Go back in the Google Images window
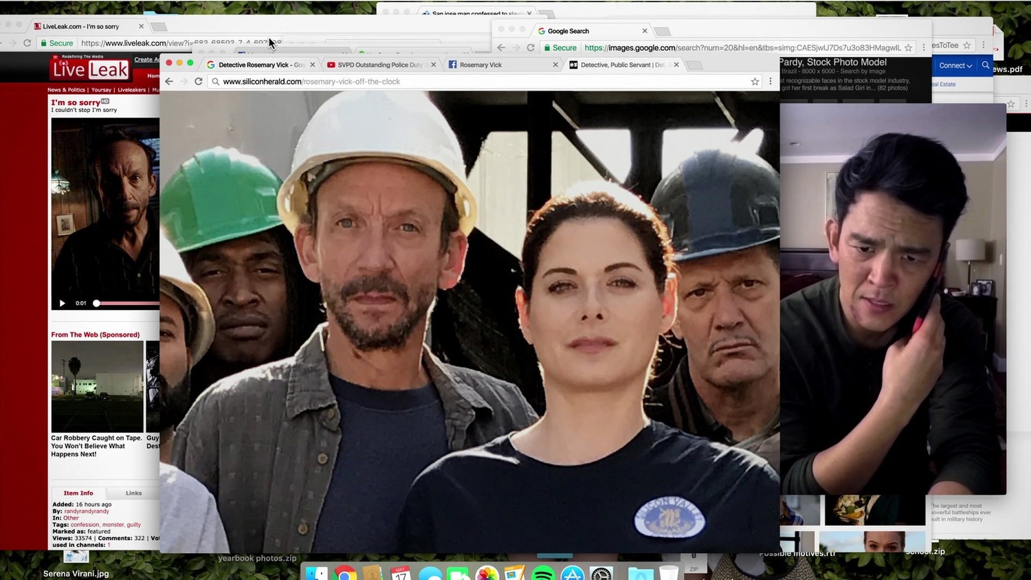This screenshot has width=1031, height=580. coord(501,47)
